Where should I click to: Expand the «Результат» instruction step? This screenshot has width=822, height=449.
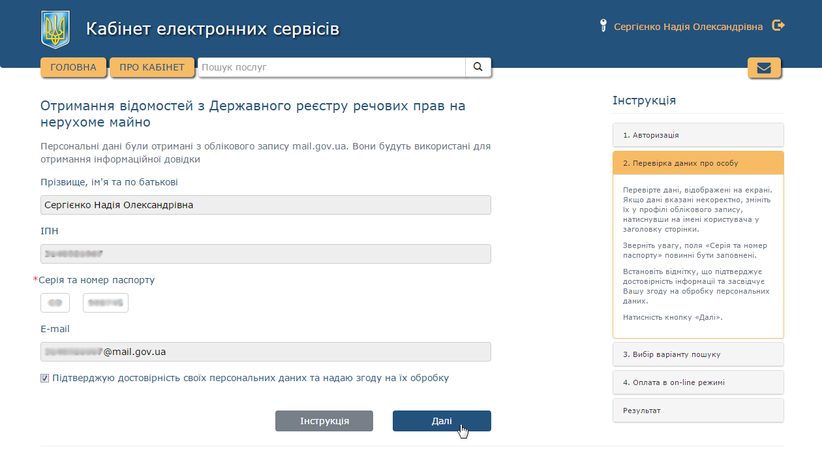coord(698,410)
